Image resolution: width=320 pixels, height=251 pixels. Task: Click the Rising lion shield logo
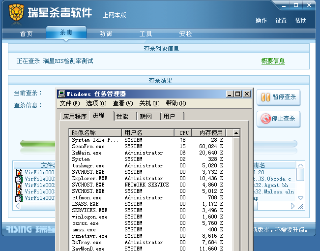click(x=16, y=13)
